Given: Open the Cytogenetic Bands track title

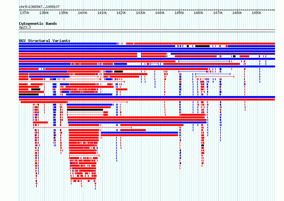Looking at the screenshot, I should coord(38,24).
